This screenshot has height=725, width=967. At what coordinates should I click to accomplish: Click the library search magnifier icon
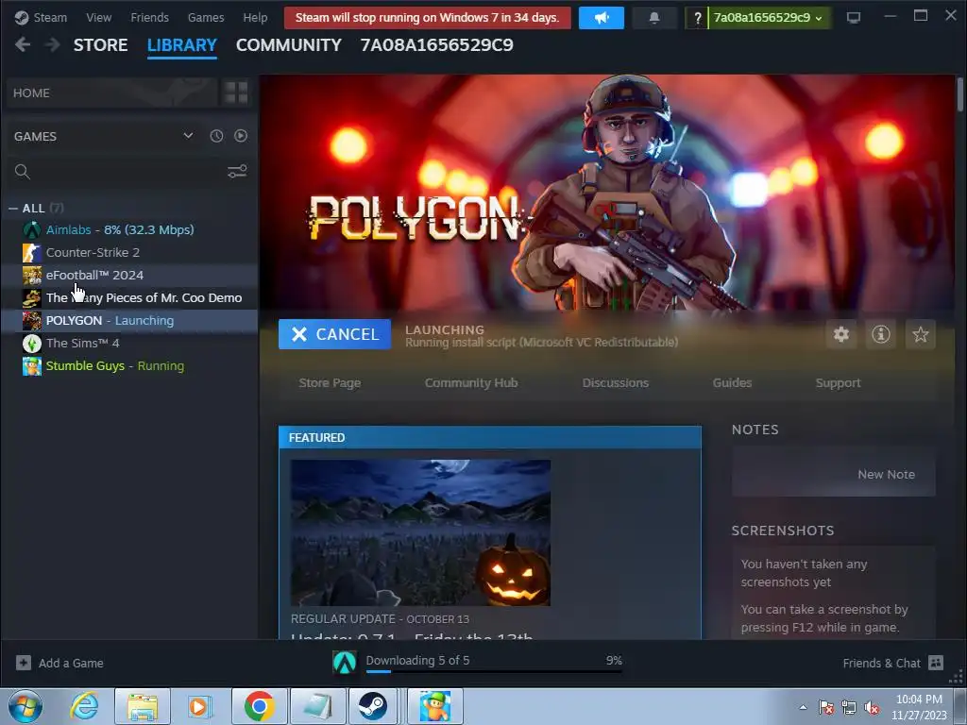click(23, 172)
